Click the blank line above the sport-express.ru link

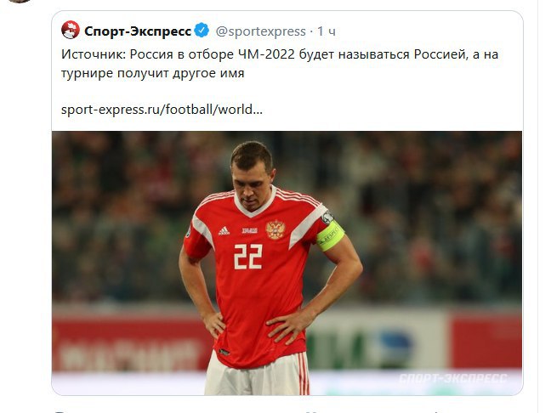[287, 91]
